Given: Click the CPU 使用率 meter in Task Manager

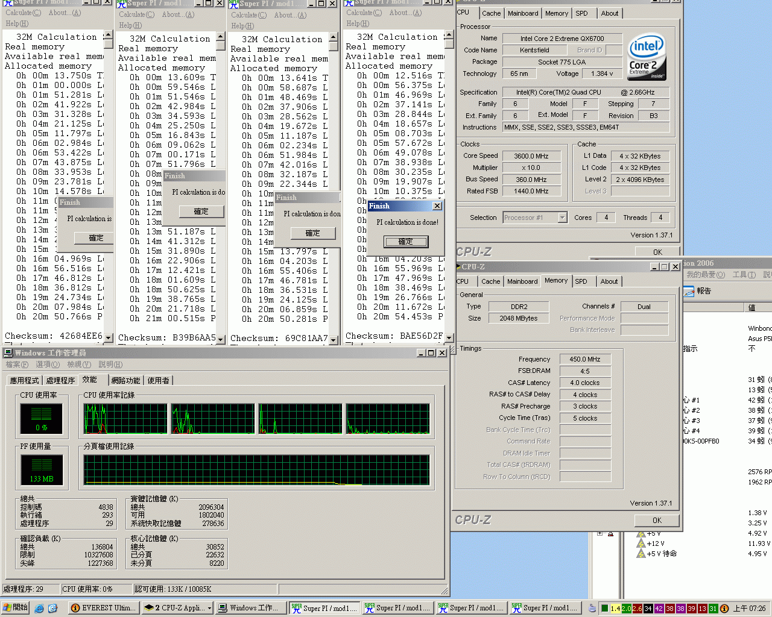Looking at the screenshot, I should click(41, 419).
